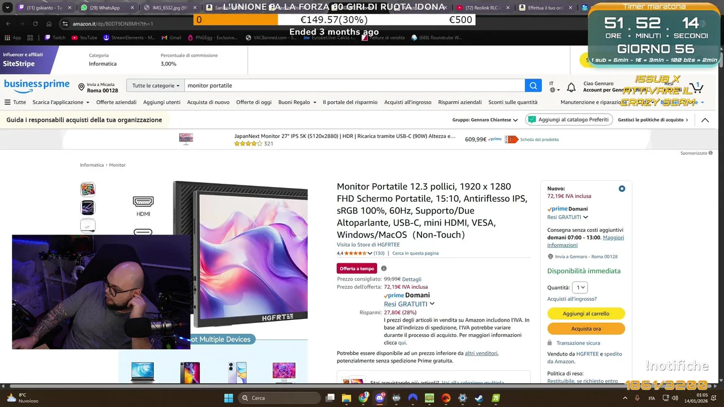Open Il portale del risparmio nav item

(x=350, y=102)
